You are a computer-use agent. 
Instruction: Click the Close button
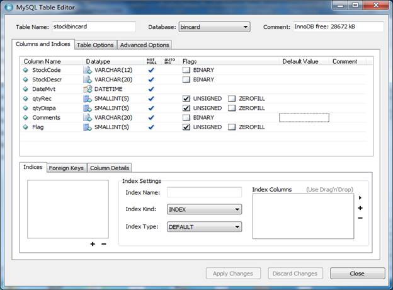[x=357, y=274]
